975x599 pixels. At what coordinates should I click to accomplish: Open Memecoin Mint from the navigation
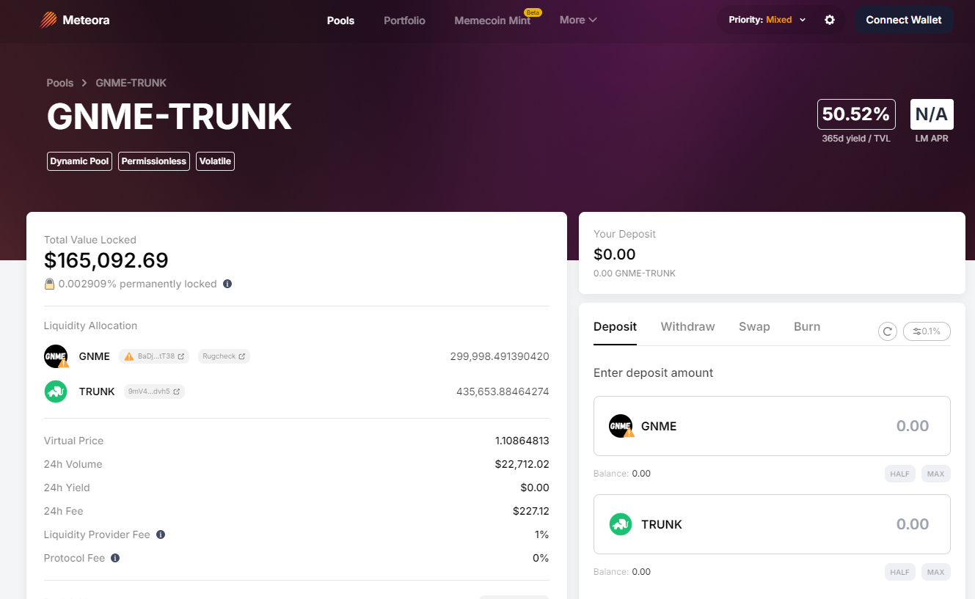(492, 21)
